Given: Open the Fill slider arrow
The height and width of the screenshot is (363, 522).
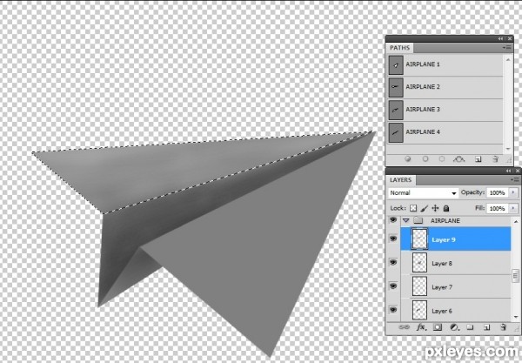Looking at the screenshot, I should (x=513, y=208).
